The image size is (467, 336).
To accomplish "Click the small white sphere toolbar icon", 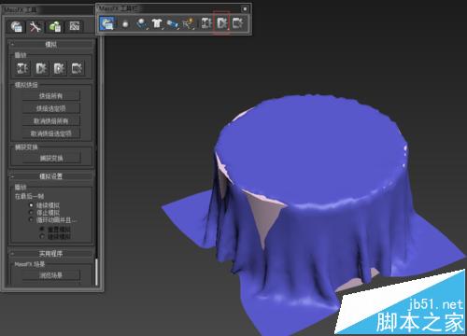I will [x=125, y=24].
